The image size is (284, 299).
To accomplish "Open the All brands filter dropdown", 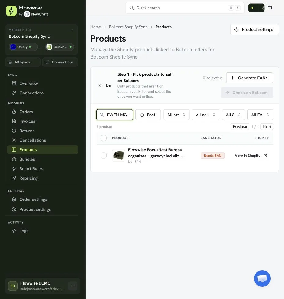I will 176,115.
